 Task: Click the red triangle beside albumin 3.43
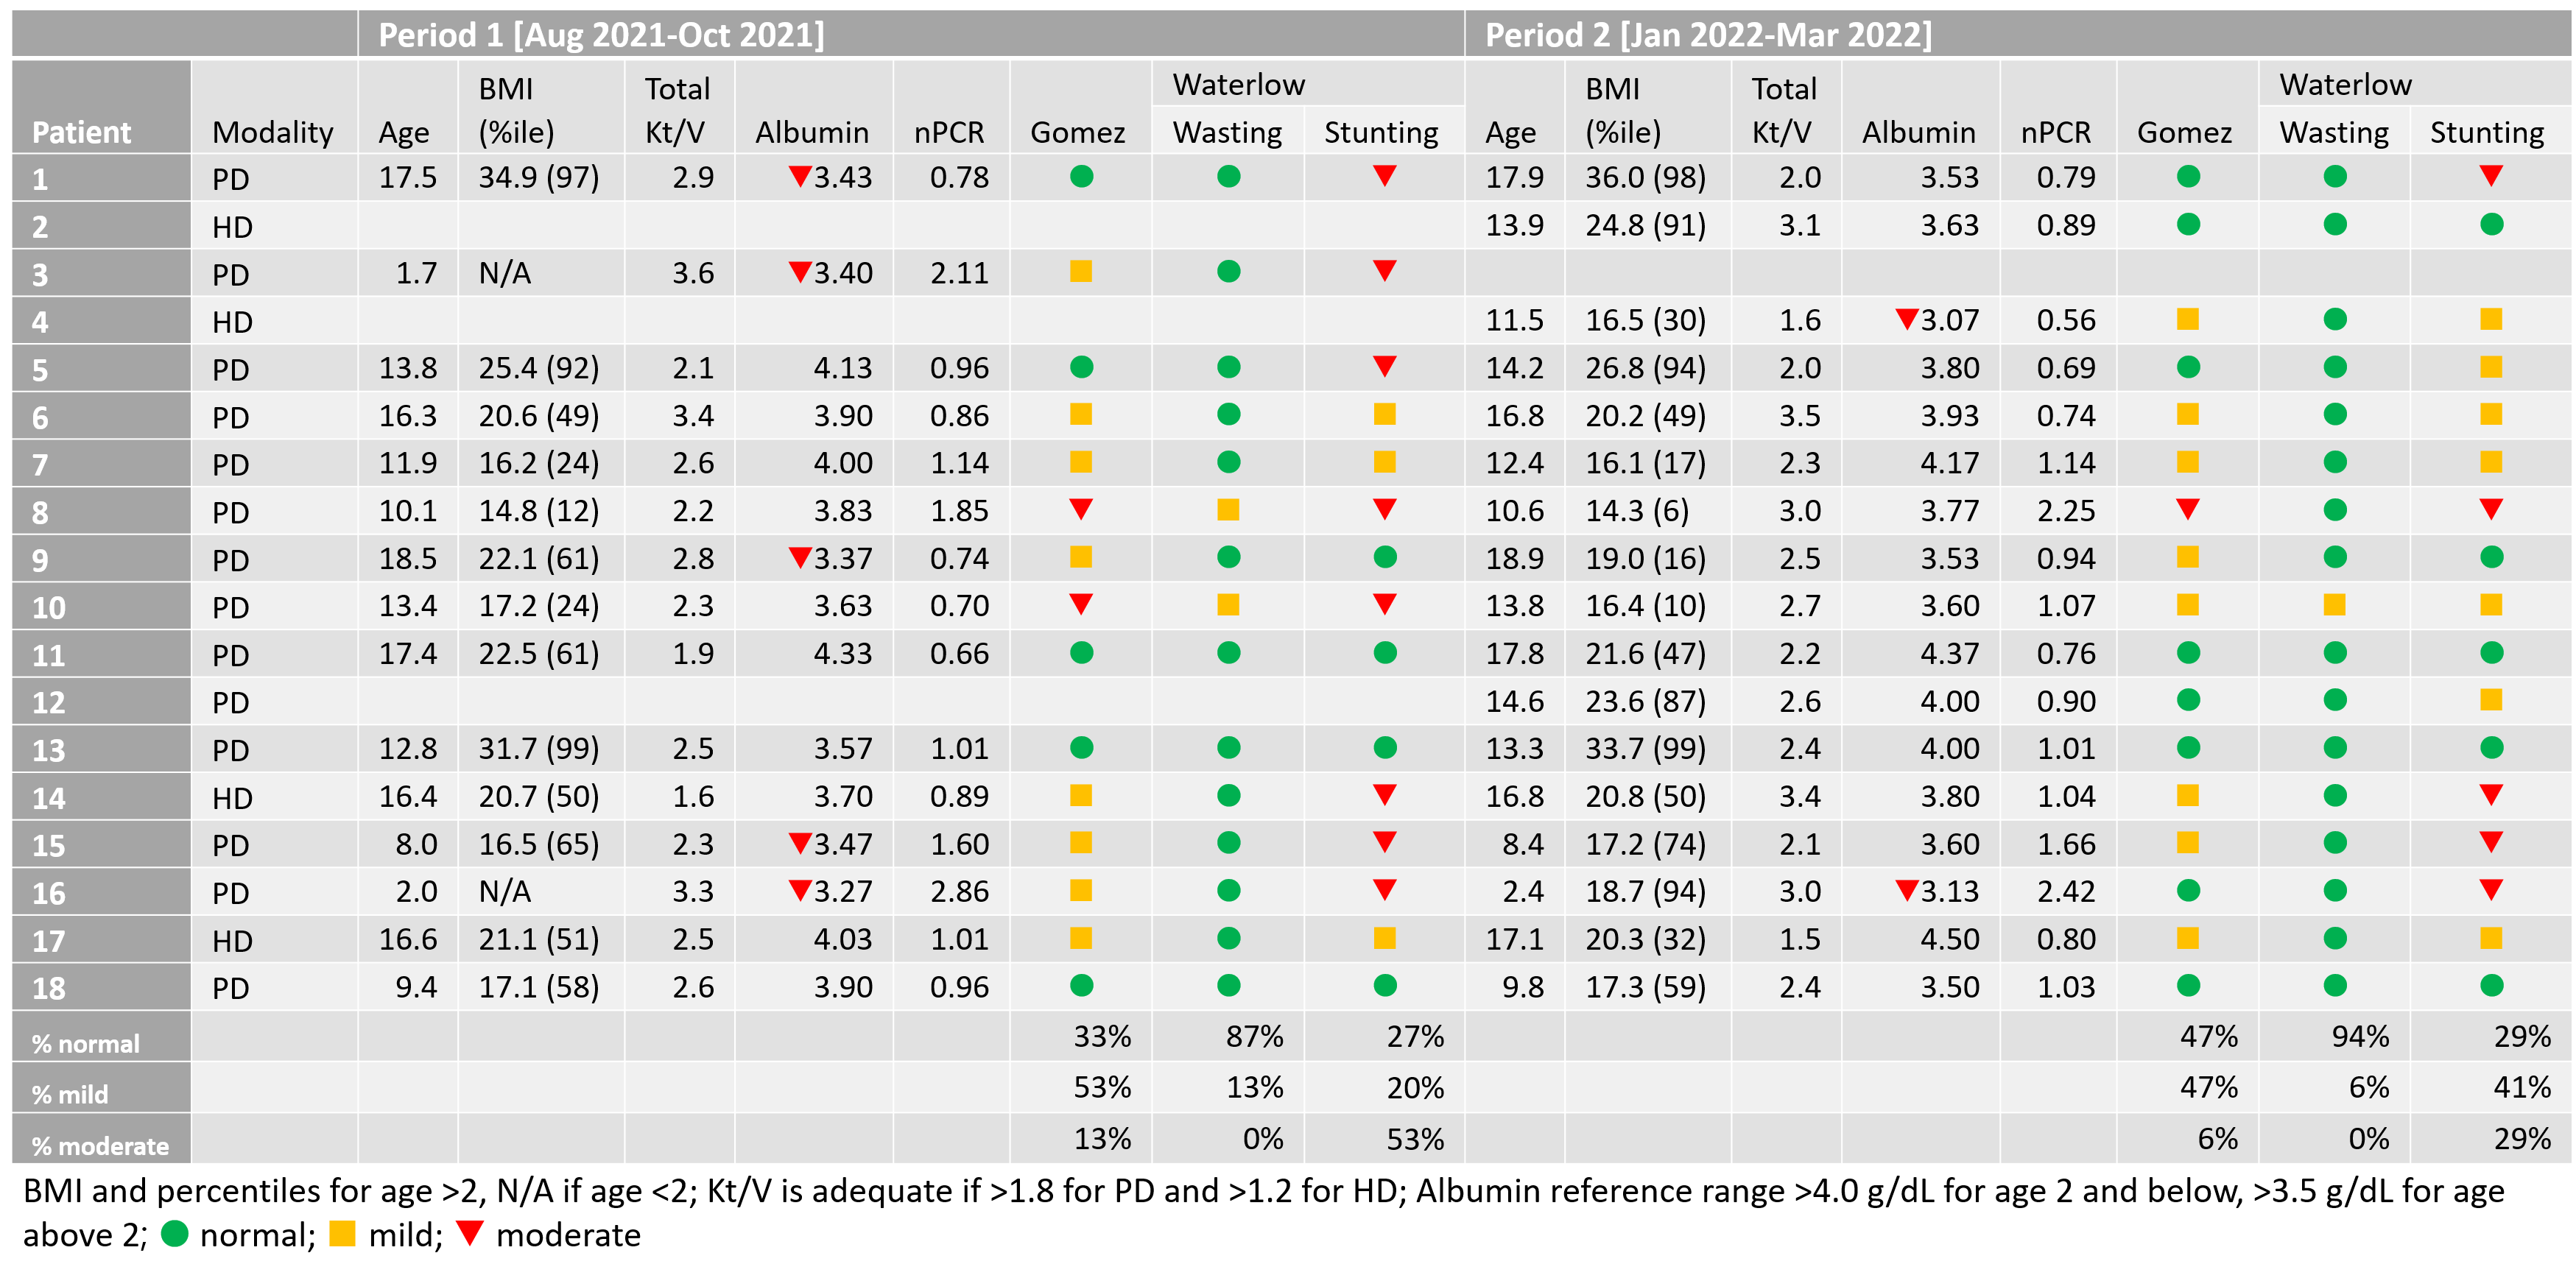[799, 176]
